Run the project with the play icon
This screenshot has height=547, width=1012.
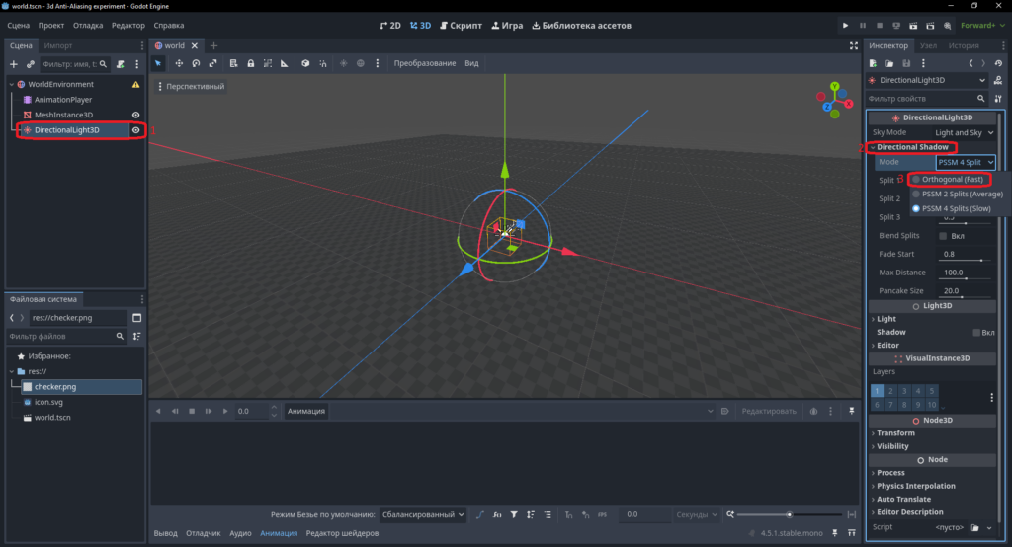(x=846, y=25)
